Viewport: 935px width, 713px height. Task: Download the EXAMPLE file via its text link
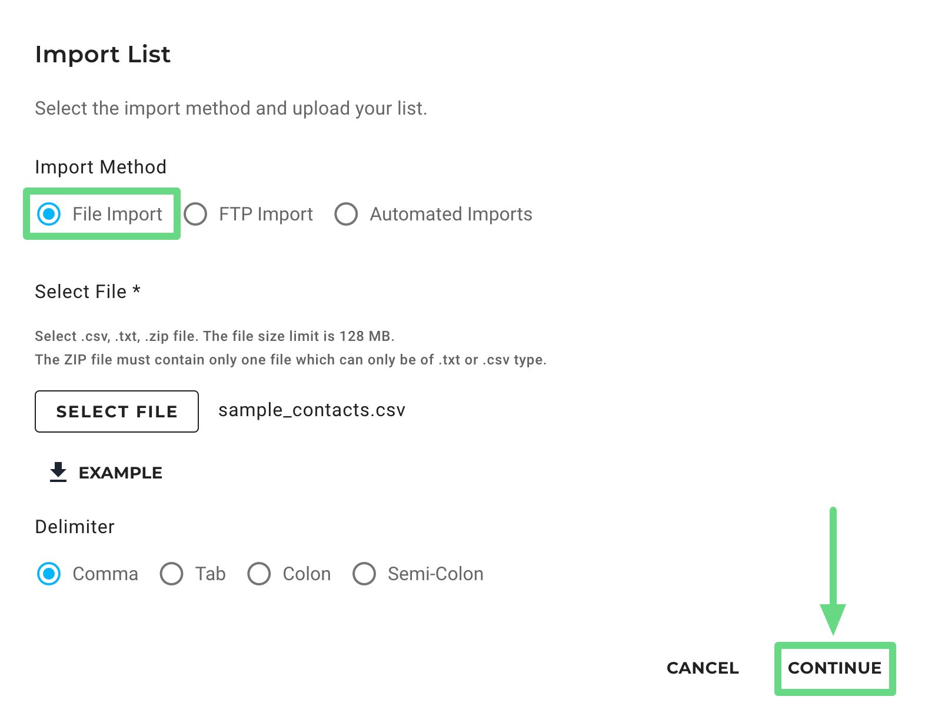pyautogui.click(x=120, y=473)
